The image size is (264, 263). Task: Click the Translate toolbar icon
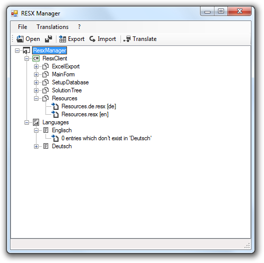click(127, 39)
